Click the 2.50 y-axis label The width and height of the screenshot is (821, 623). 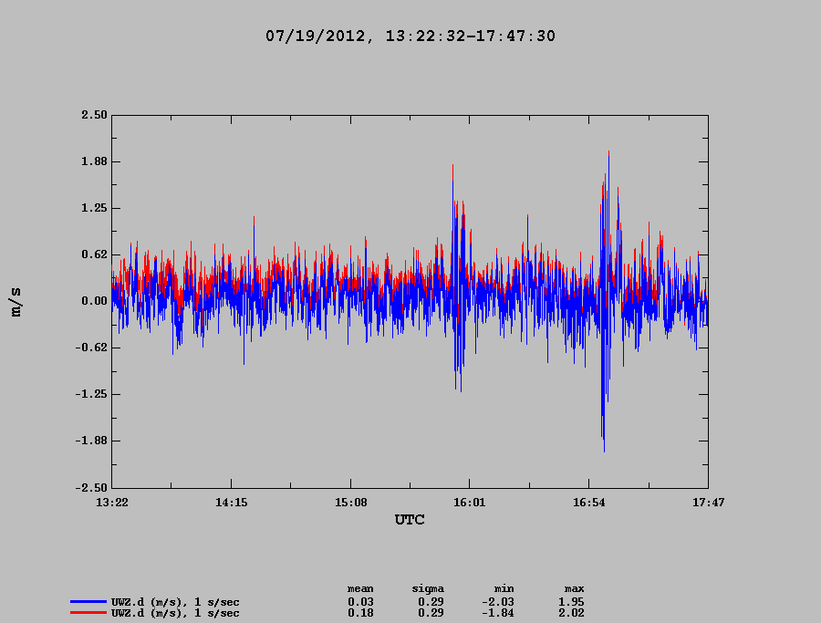(94, 115)
